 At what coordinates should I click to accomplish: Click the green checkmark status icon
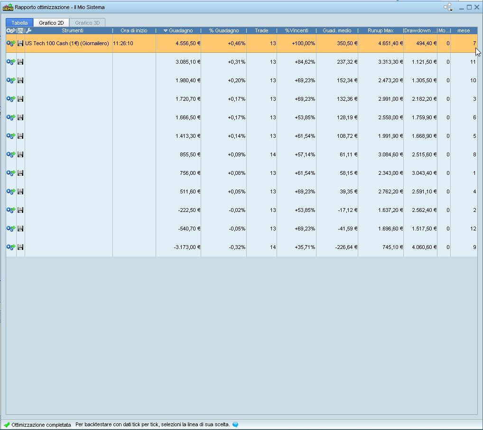tap(7, 424)
